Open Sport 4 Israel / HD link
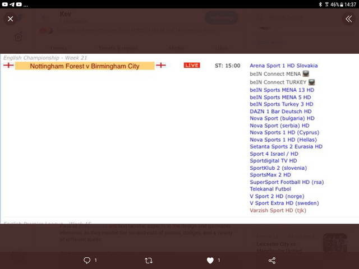Viewport: 359px width, 269px height. coord(274,154)
